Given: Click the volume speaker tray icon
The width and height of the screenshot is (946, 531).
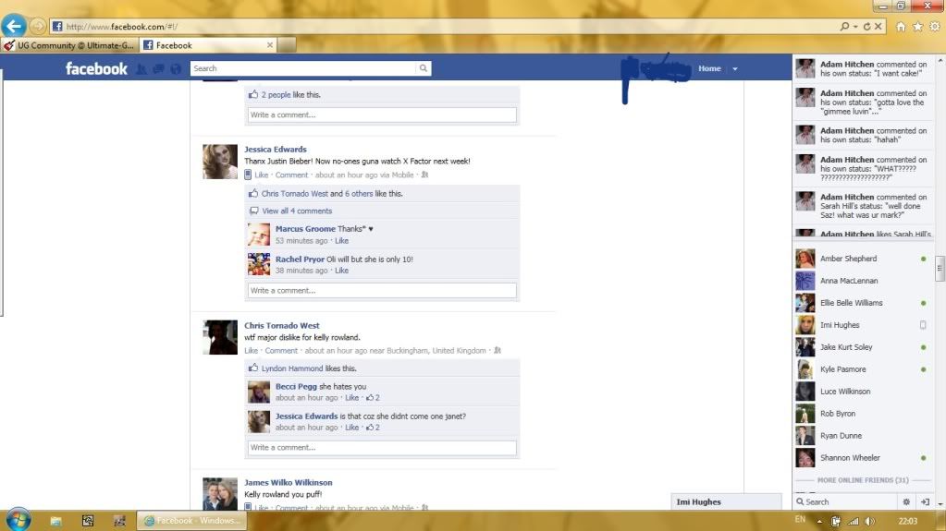Looking at the screenshot, I should pos(869,522).
